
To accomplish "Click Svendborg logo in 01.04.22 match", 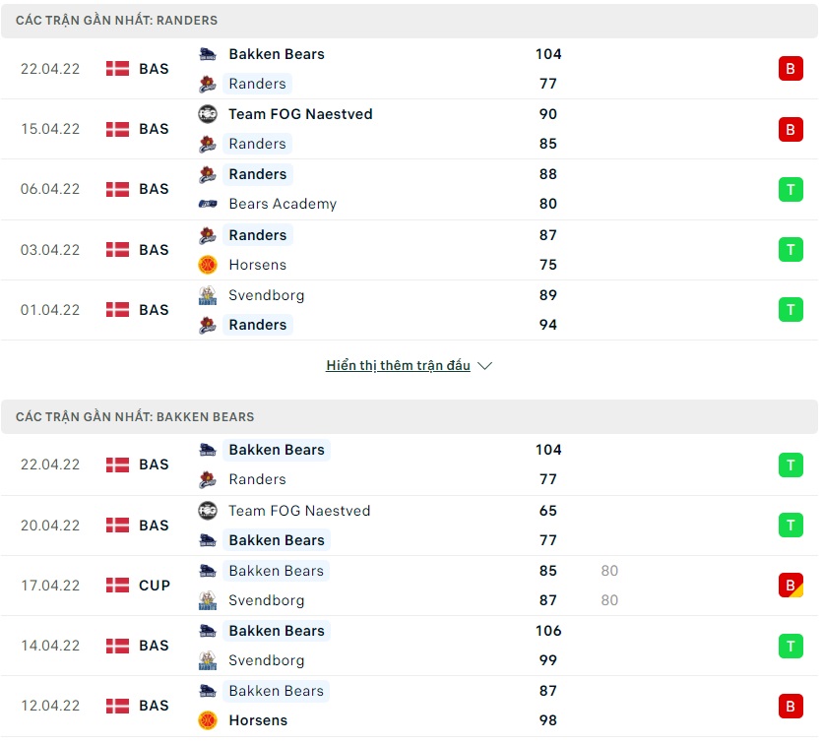I will pos(208,295).
